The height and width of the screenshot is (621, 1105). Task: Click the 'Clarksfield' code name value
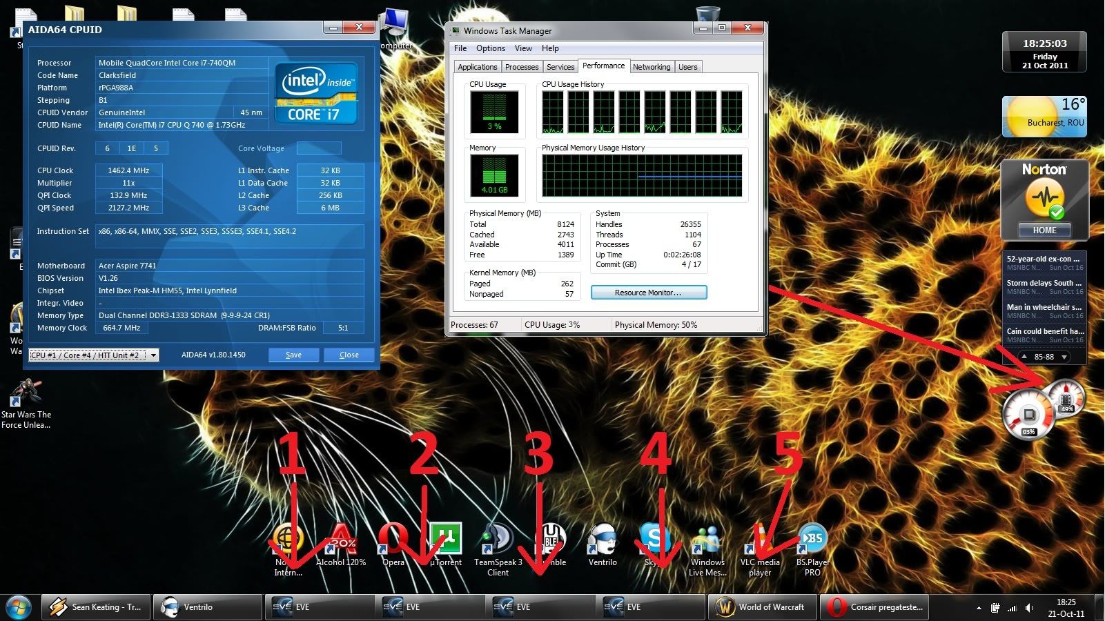coord(117,75)
